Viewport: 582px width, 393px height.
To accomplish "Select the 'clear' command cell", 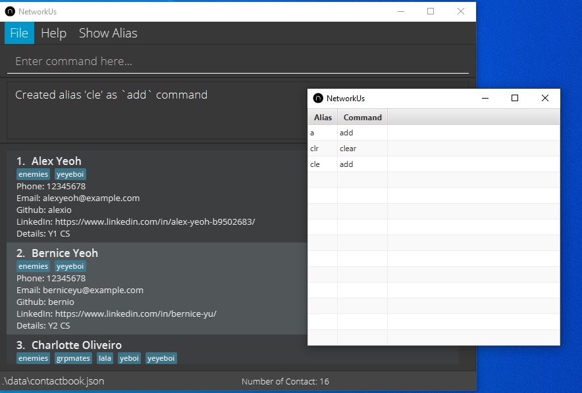I will click(362, 149).
